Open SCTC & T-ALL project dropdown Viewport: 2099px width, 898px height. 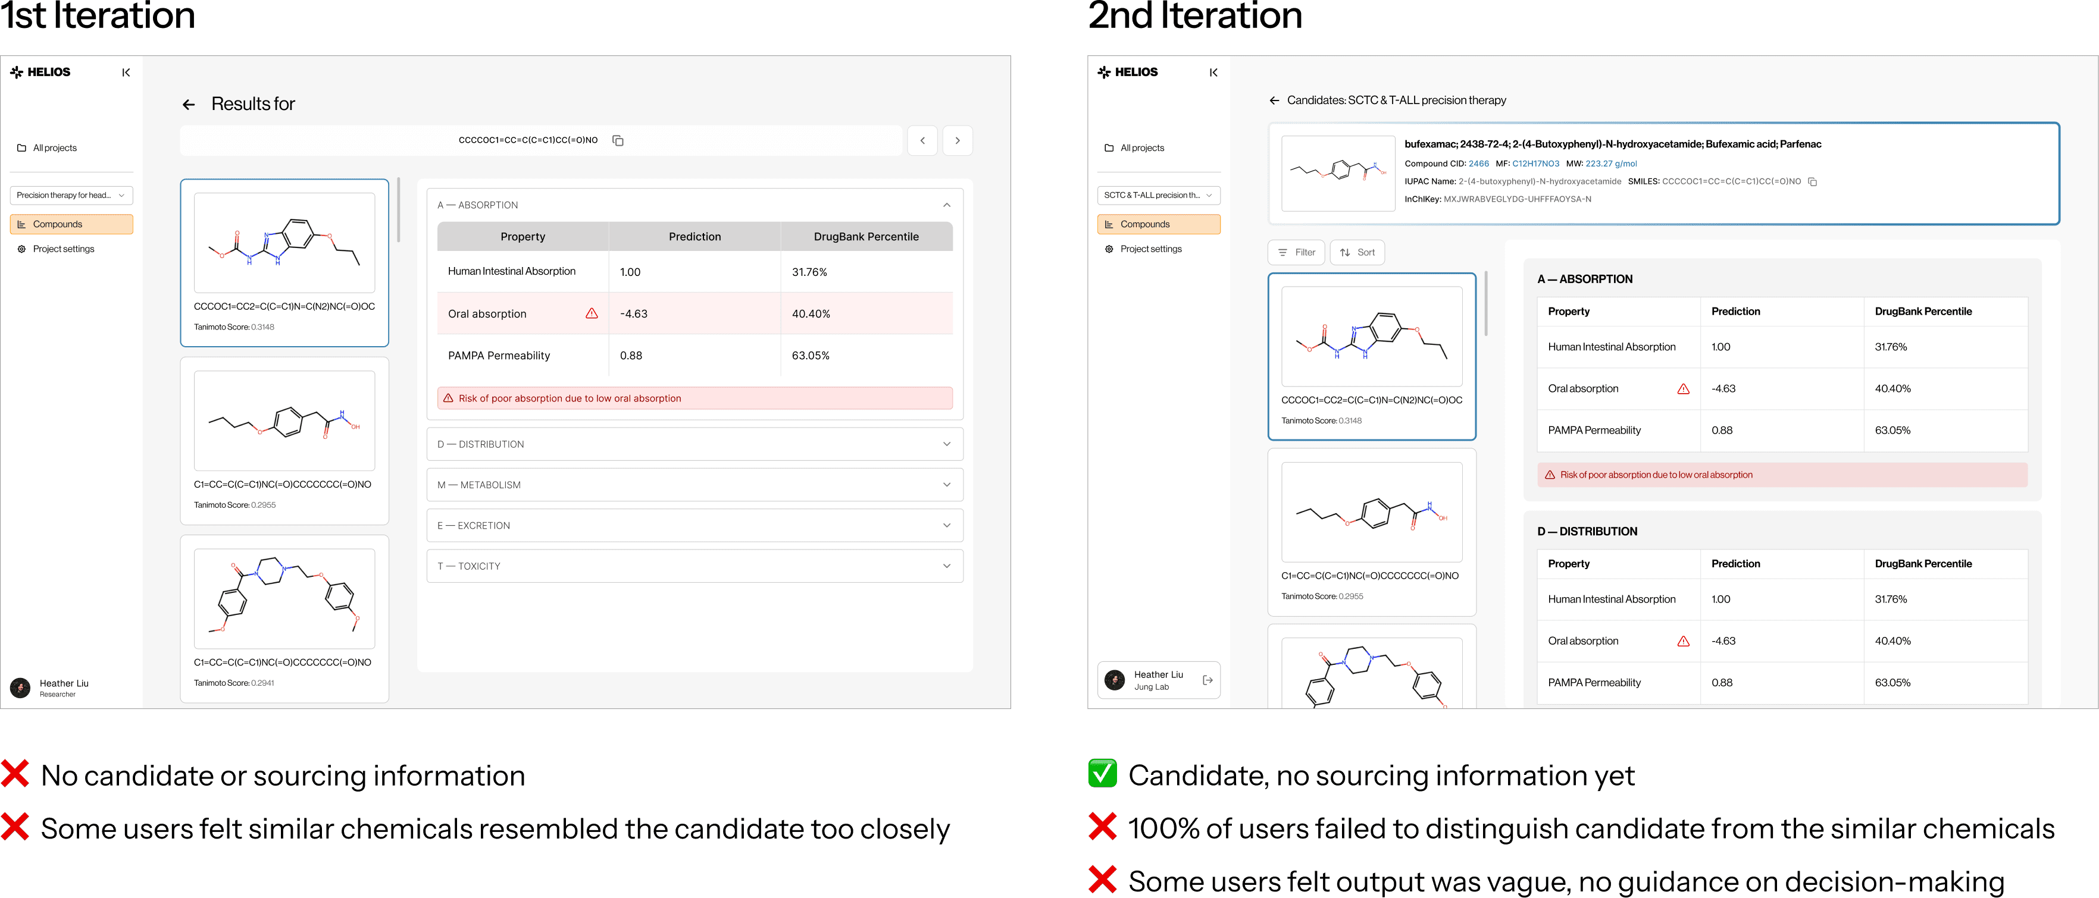click(1158, 196)
